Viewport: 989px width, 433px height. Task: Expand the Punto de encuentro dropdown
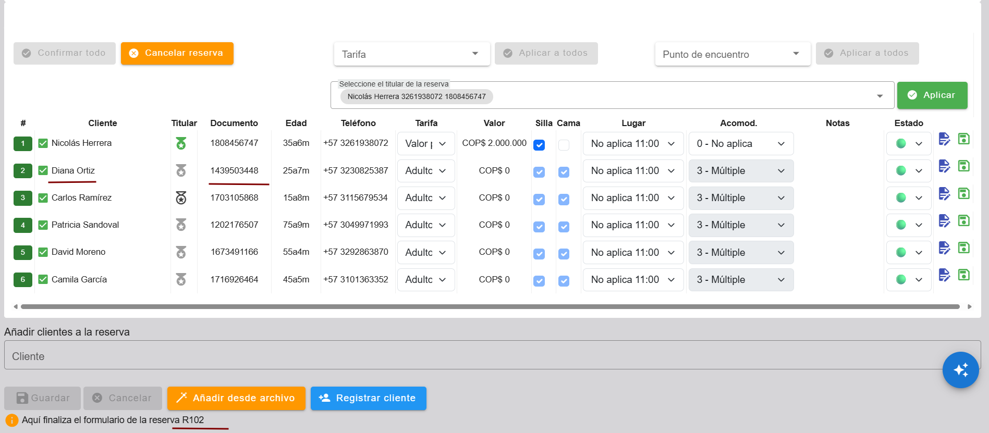click(x=732, y=54)
